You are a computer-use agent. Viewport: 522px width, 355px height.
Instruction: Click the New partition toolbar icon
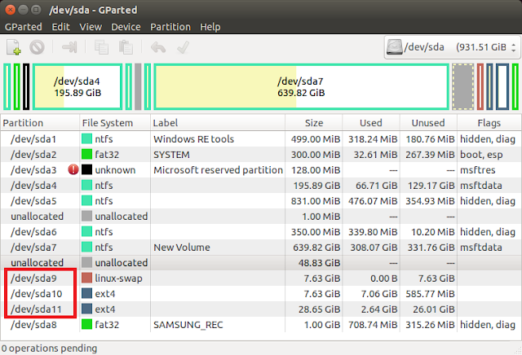point(14,47)
